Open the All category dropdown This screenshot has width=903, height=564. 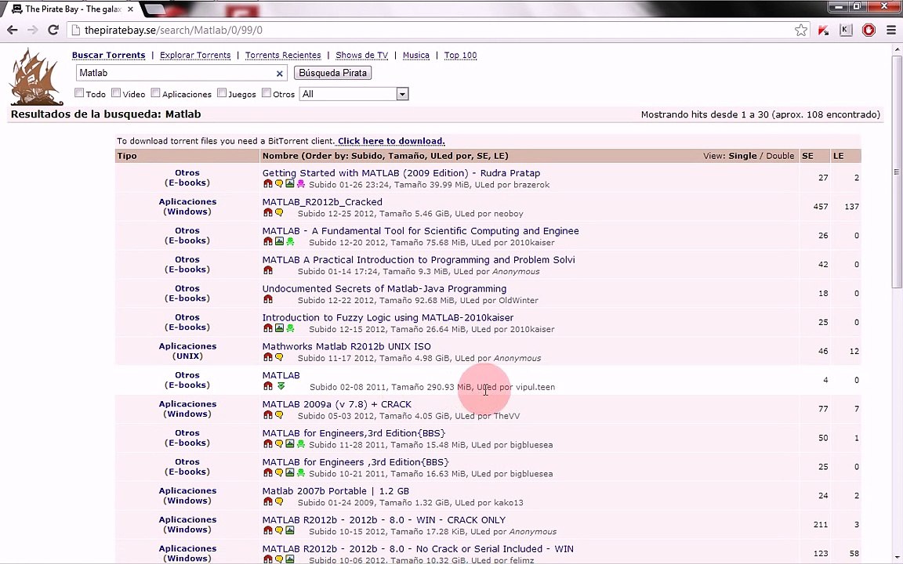354,94
